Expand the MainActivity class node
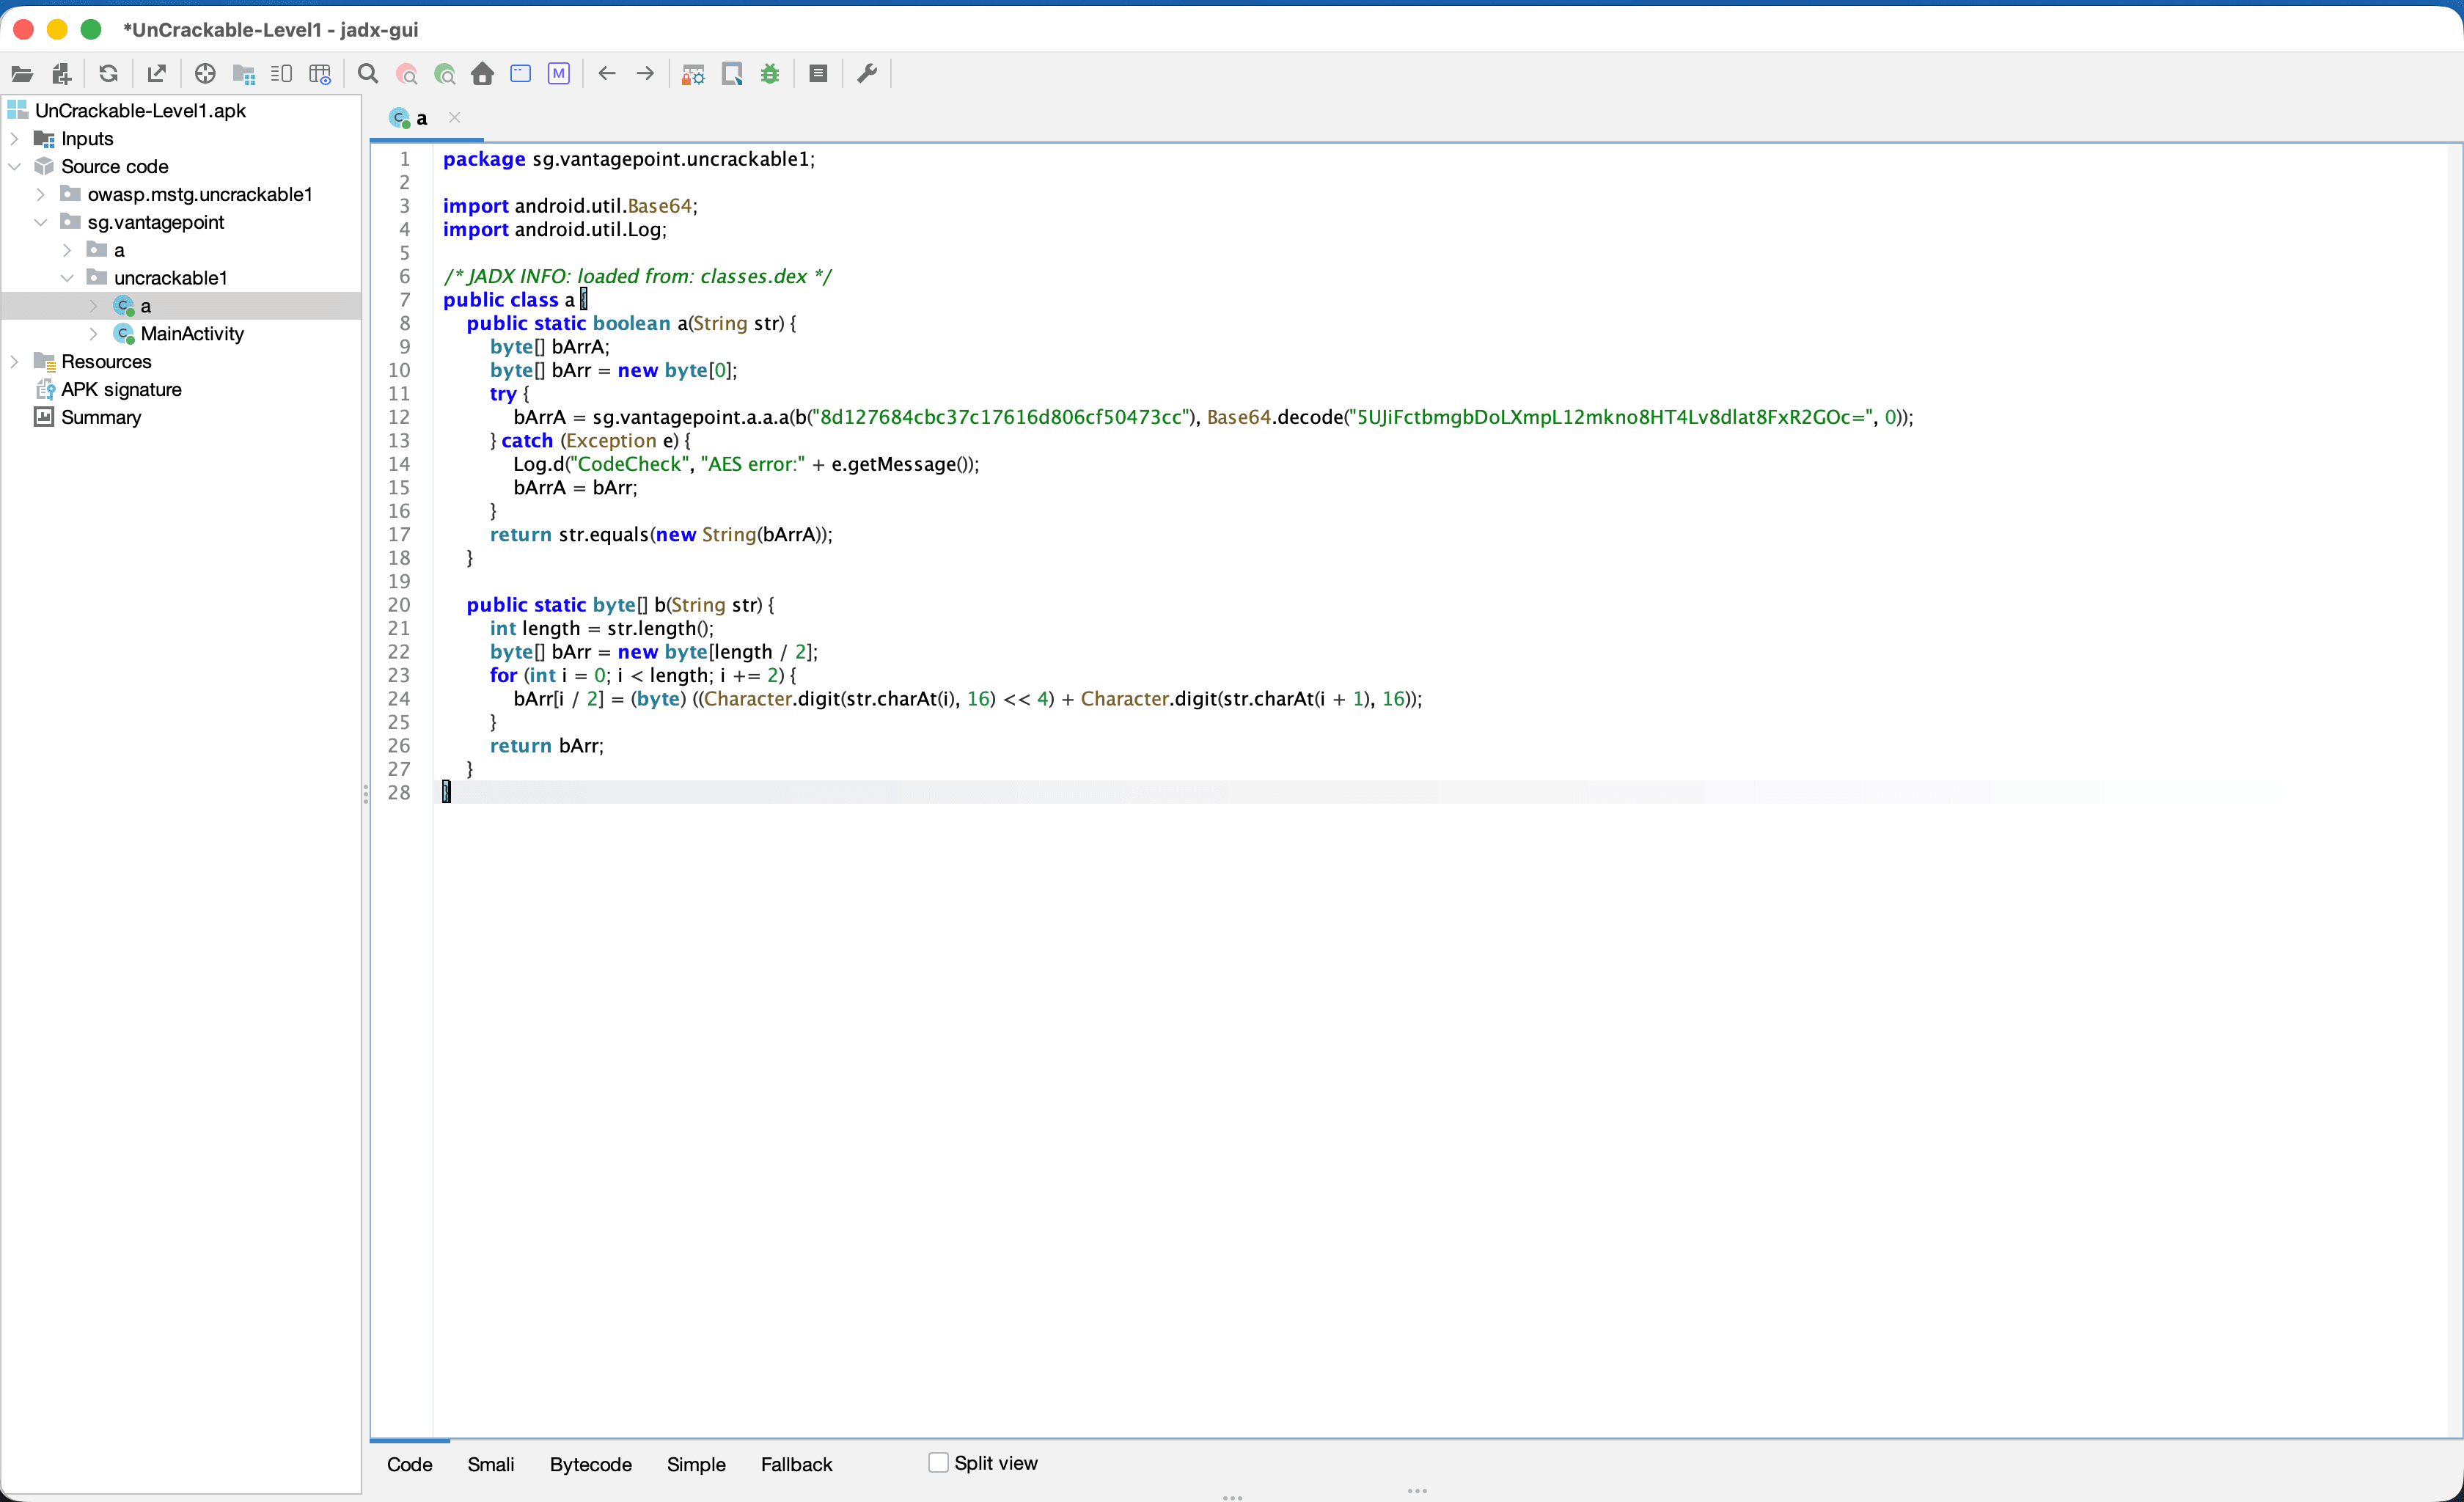2464x1502 pixels. click(x=94, y=334)
